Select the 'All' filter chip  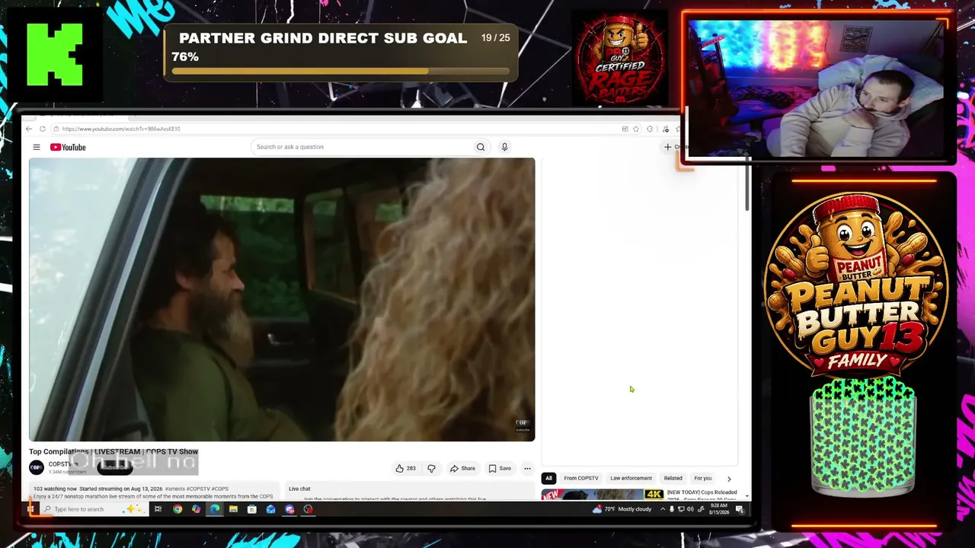tap(548, 478)
